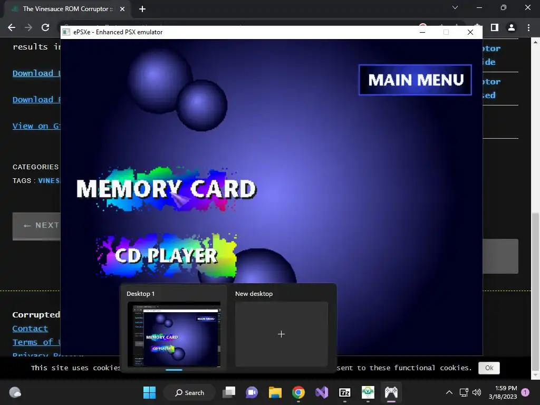Minimize the ePSXe emulator window
This screenshot has height=405, width=540.
tap(422, 32)
